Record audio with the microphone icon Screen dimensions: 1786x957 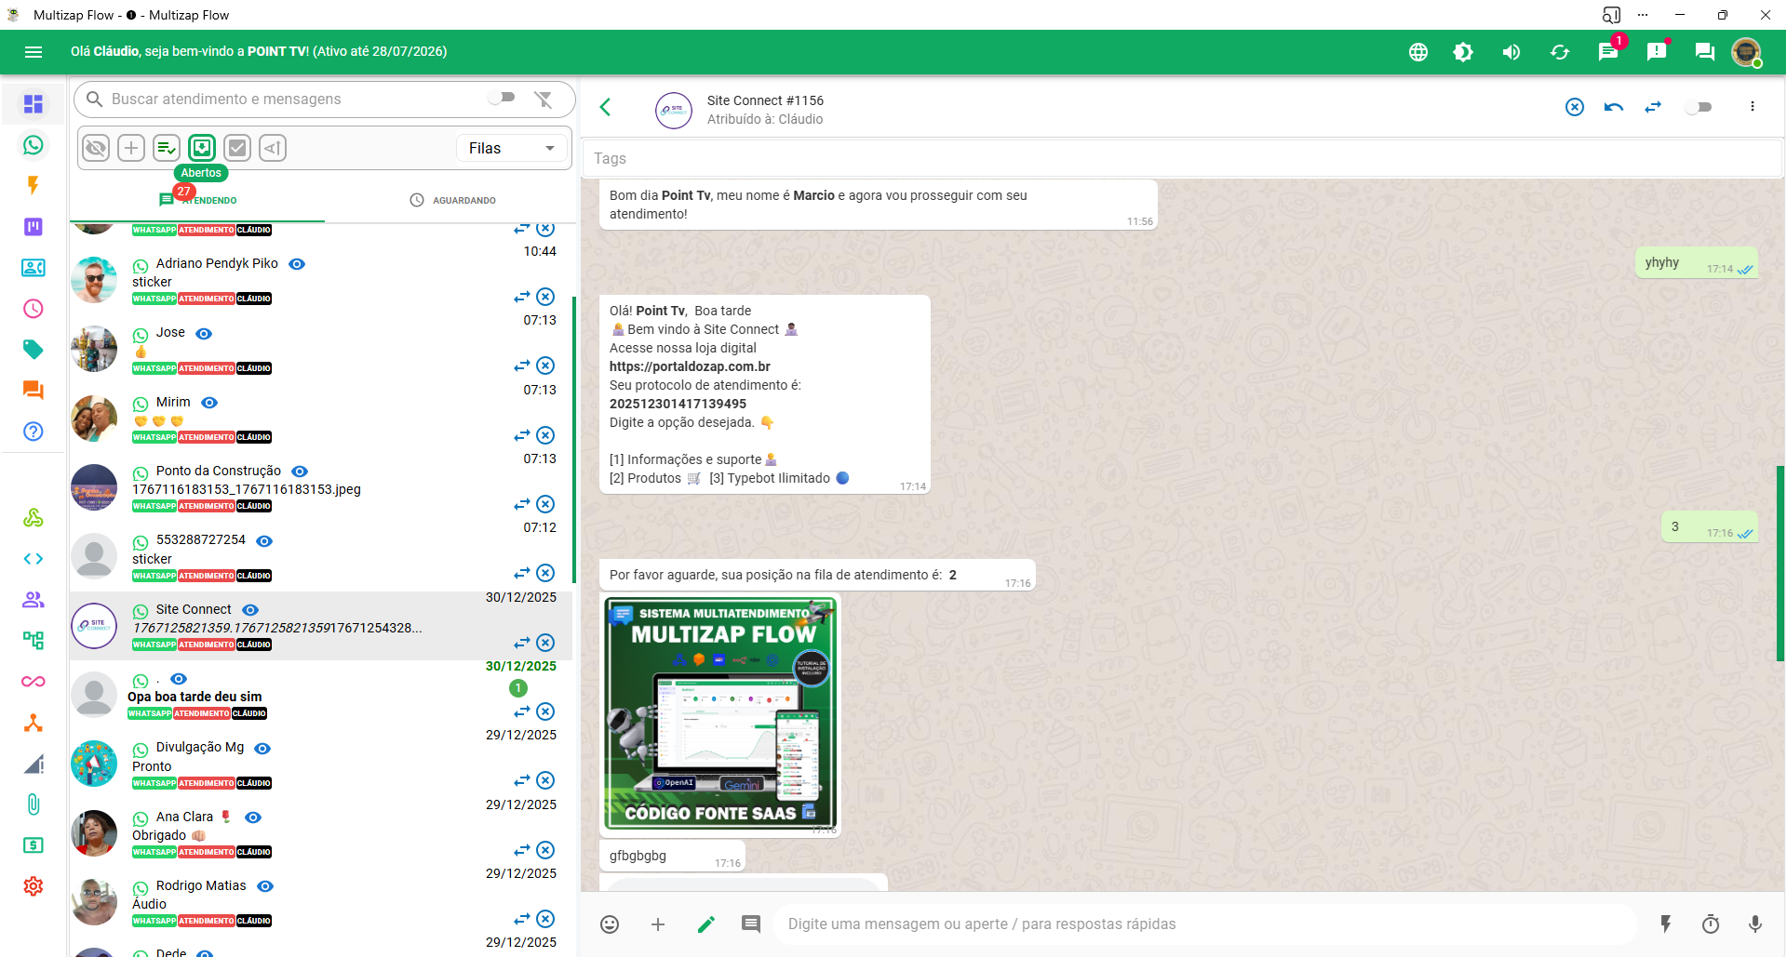point(1755,924)
